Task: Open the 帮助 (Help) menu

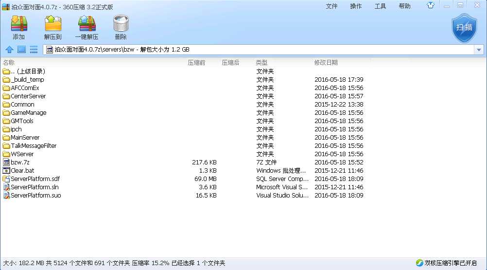Action: tap(404, 6)
